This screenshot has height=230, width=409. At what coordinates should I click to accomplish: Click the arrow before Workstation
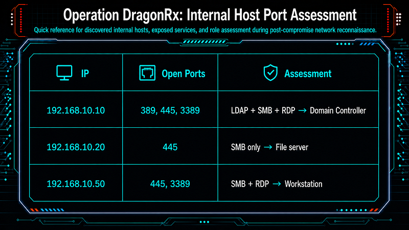(x=277, y=184)
